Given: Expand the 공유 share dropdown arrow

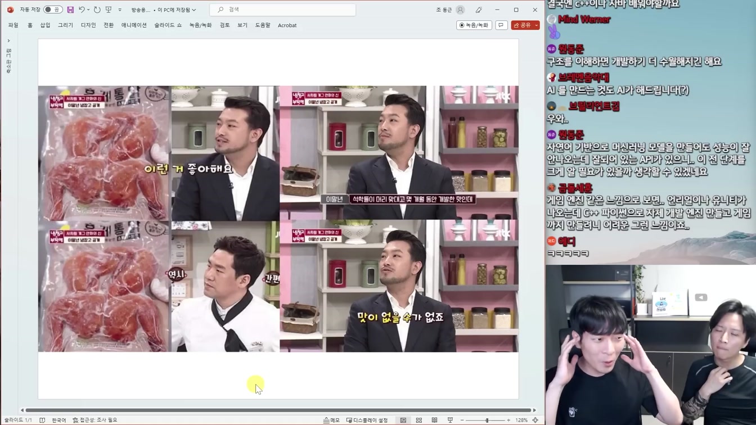Looking at the screenshot, I should [x=537, y=25].
